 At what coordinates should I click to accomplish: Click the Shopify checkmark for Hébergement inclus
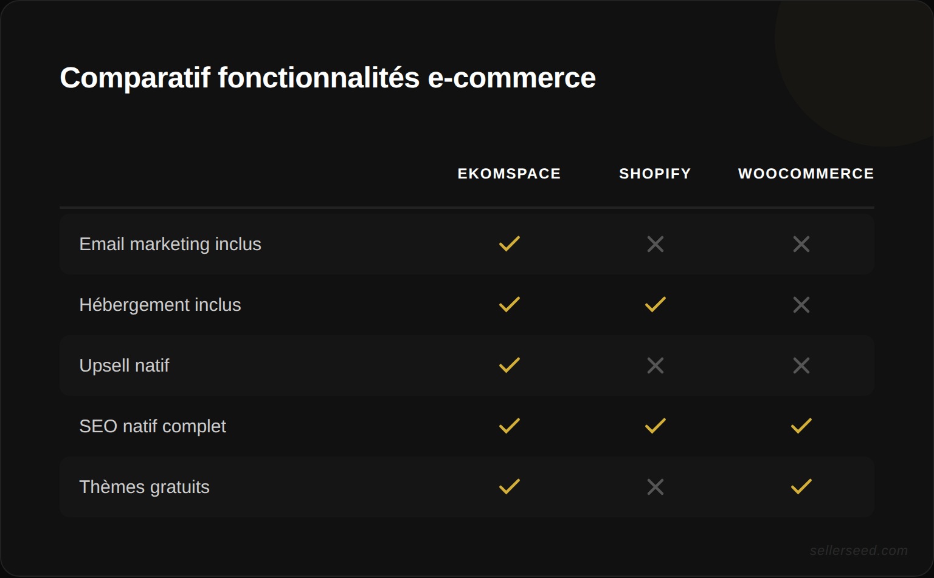pos(655,305)
